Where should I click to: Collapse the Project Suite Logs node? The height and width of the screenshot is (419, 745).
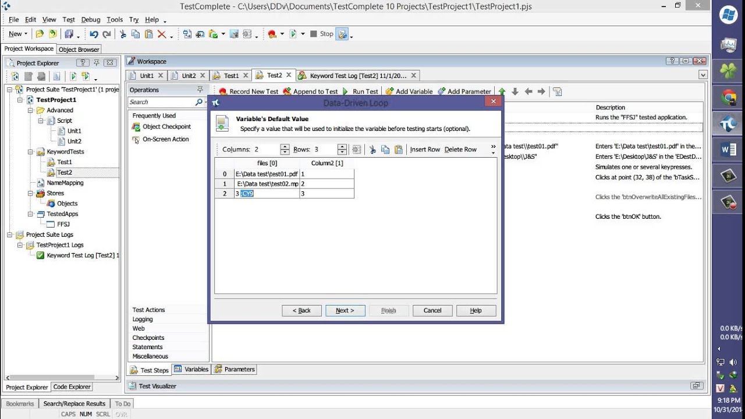(x=10, y=235)
